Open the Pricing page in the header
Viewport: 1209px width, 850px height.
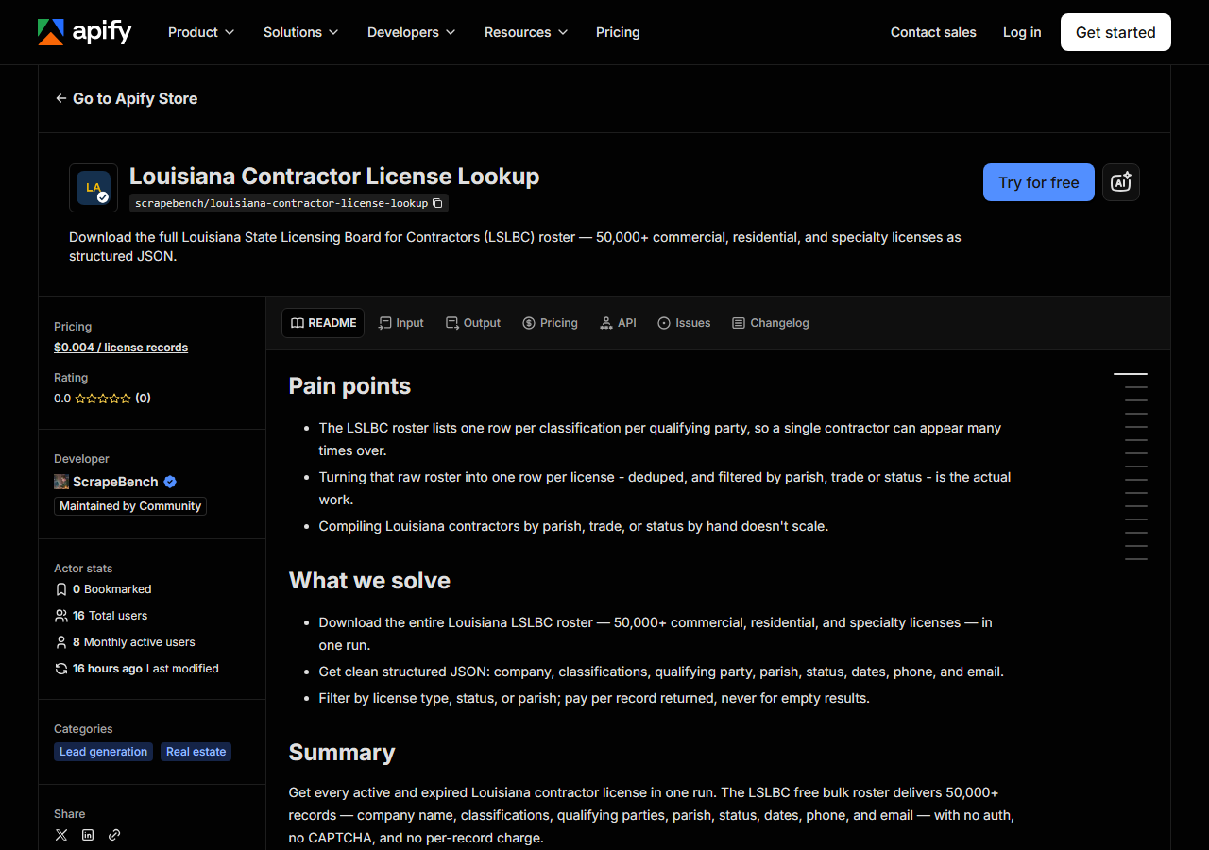[x=618, y=32]
